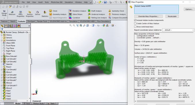Click the Save icon in title toolbar
The image size is (195, 105).
pos(105,2)
